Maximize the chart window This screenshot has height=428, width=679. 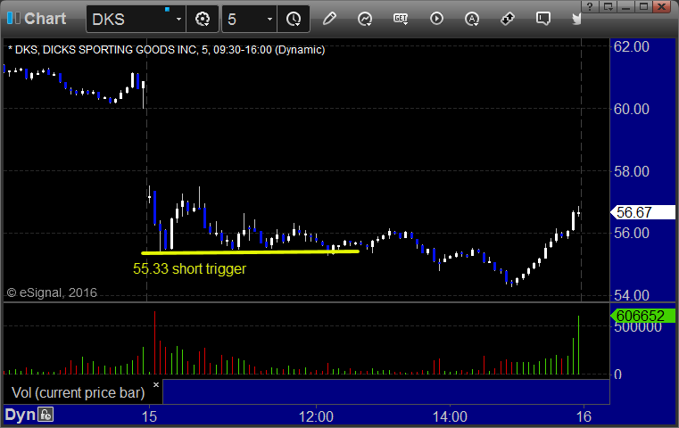point(644,6)
